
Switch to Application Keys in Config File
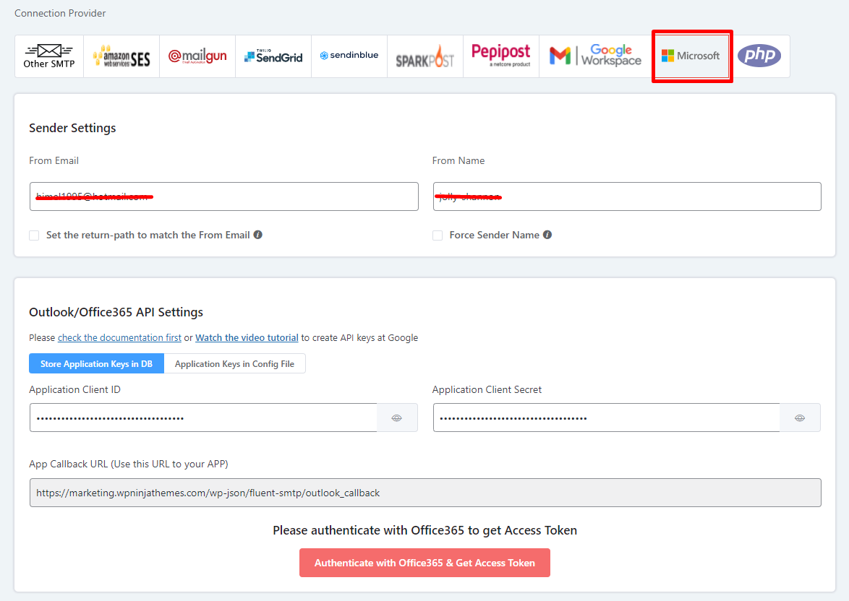234,363
